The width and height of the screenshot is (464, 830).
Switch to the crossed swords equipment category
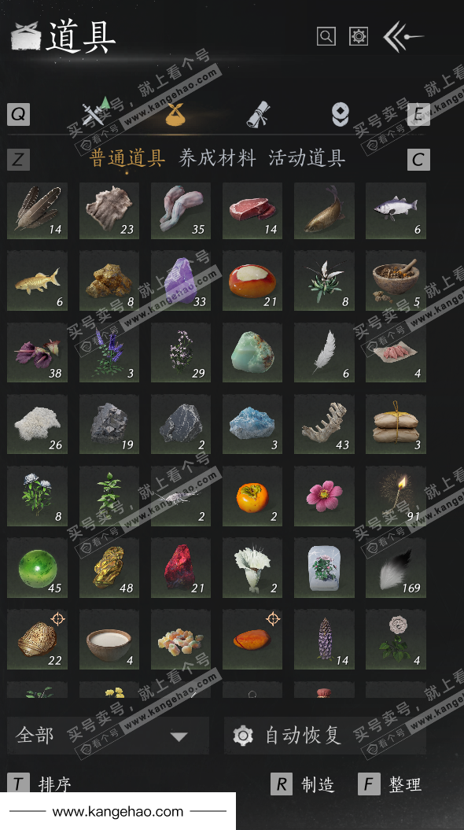(96, 112)
